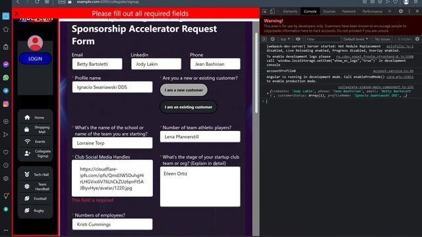The image size is (422, 237).
Task: Open Rugby in app sidebar
Action: tap(35, 211)
